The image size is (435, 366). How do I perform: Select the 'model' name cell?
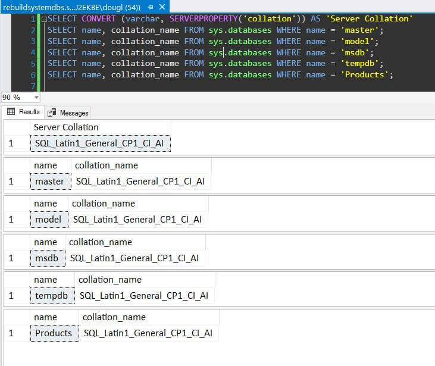(x=48, y=220)
